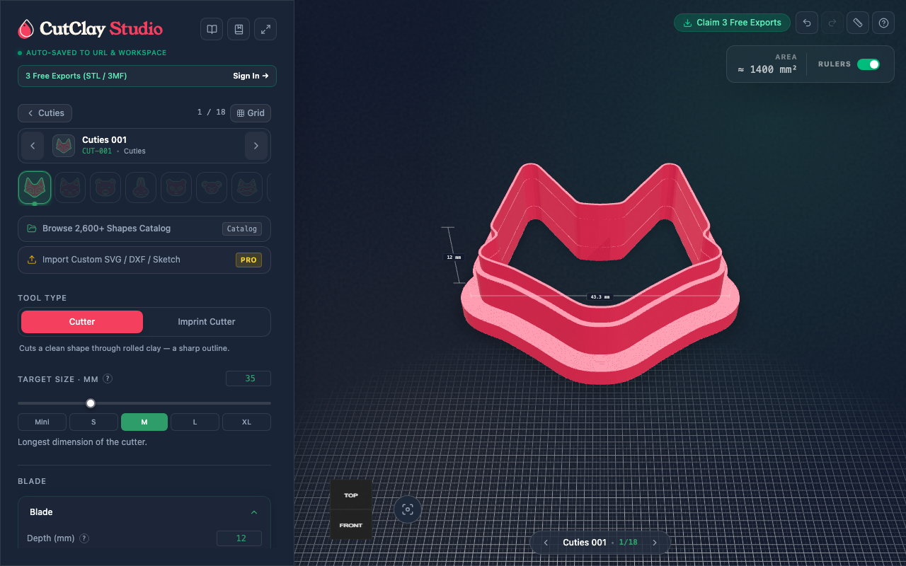
Task: Choose the XL size preset
Action: click(246, 422)
